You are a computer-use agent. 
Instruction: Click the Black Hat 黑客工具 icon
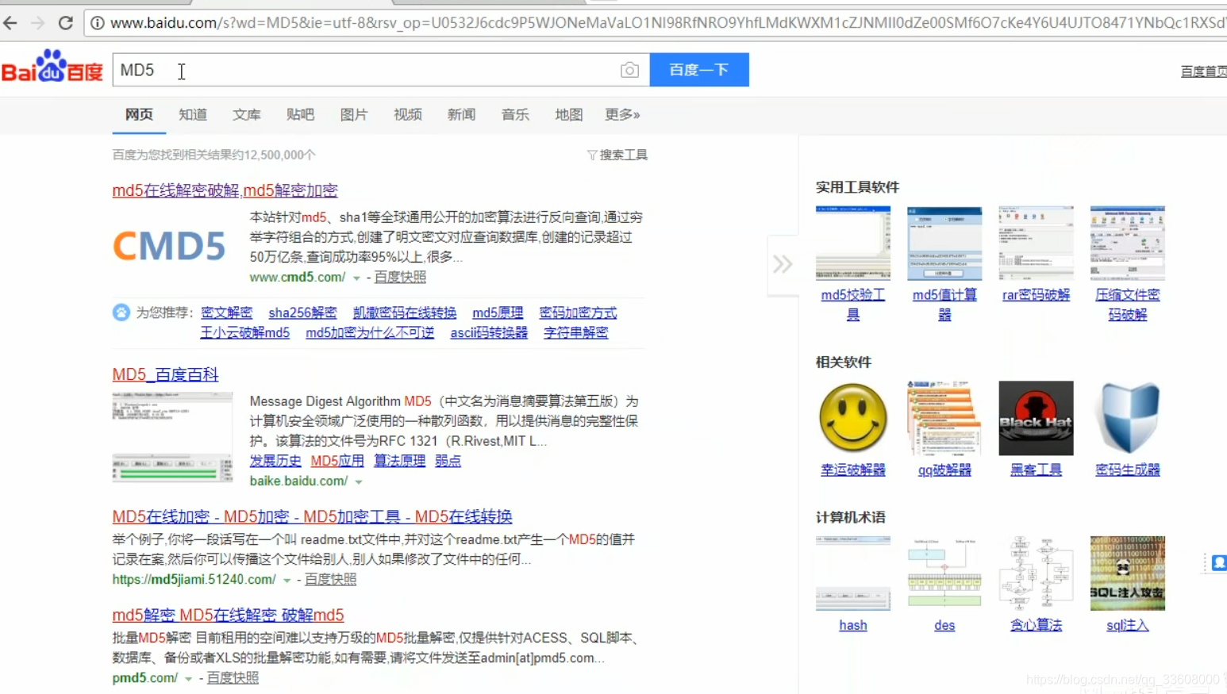click(x=1036, y=418)
